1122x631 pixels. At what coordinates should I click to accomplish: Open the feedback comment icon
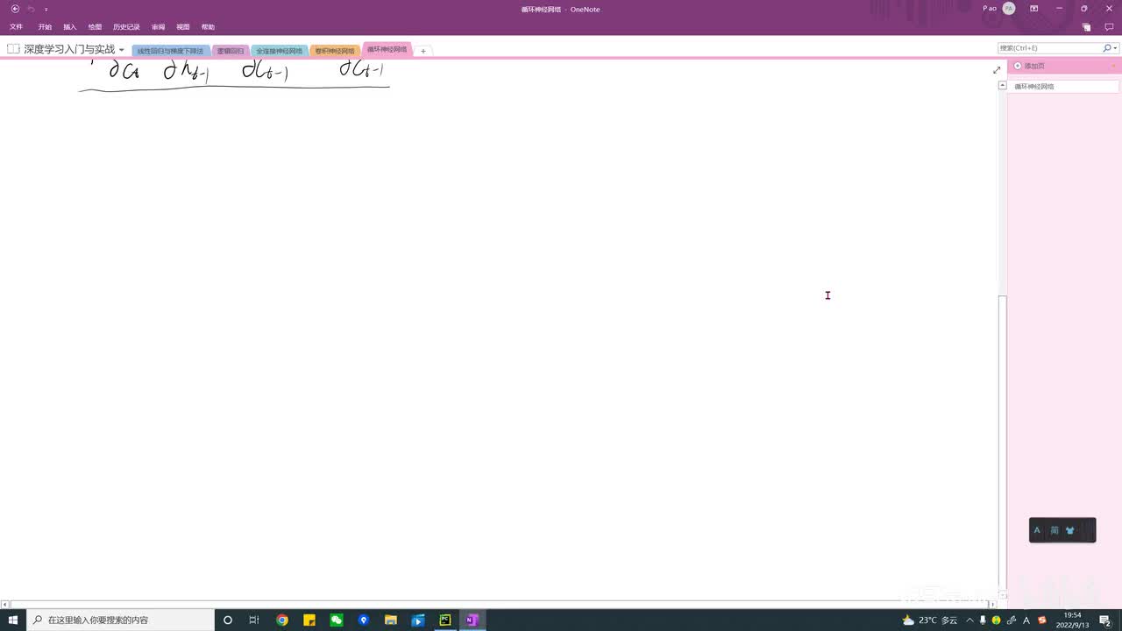click(1109, 27)
